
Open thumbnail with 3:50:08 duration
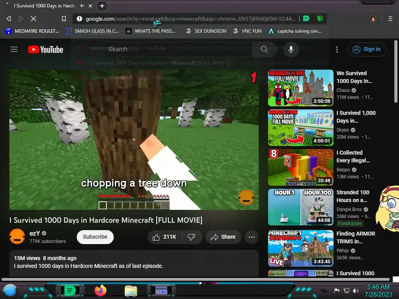[x=300, y=88]
